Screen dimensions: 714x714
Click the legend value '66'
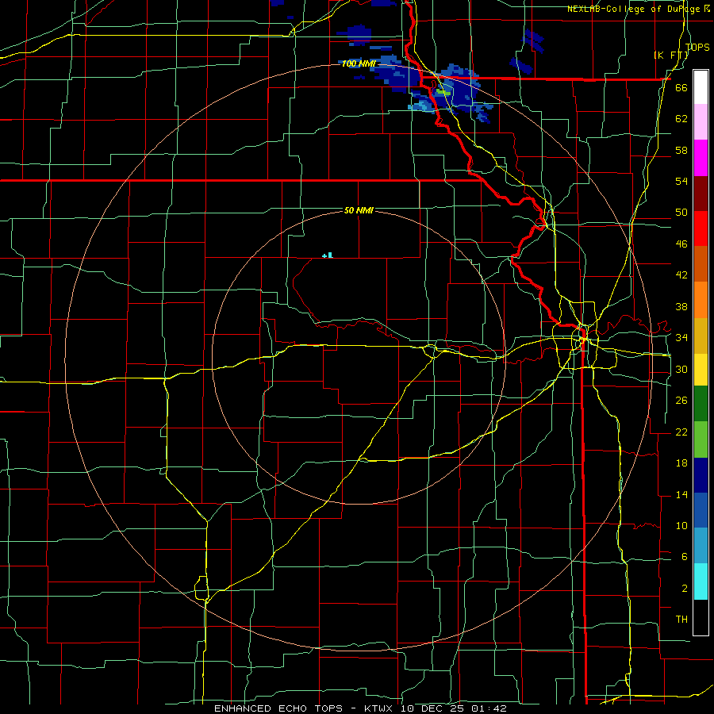[681, 88]
